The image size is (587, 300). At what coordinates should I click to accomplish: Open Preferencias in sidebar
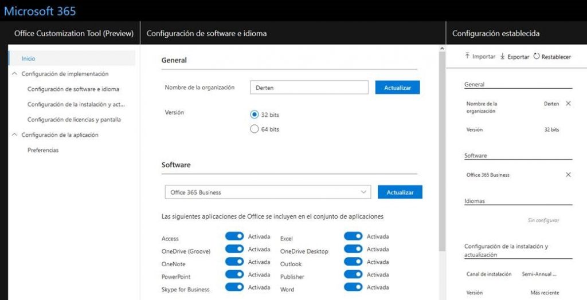coord(43,150)
